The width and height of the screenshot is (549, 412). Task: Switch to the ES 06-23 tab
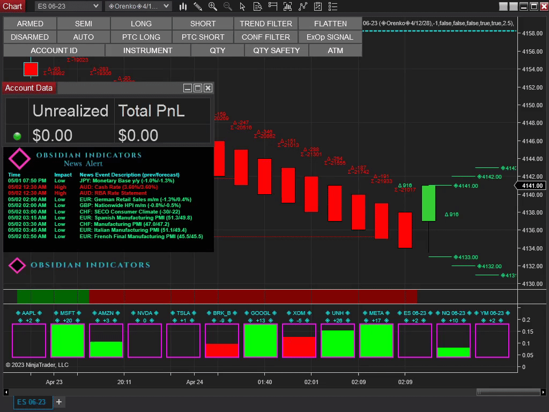32,401
